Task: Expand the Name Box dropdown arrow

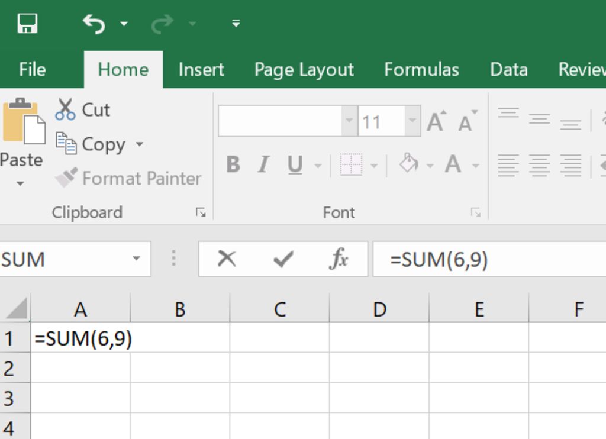Action: [137, 259]
